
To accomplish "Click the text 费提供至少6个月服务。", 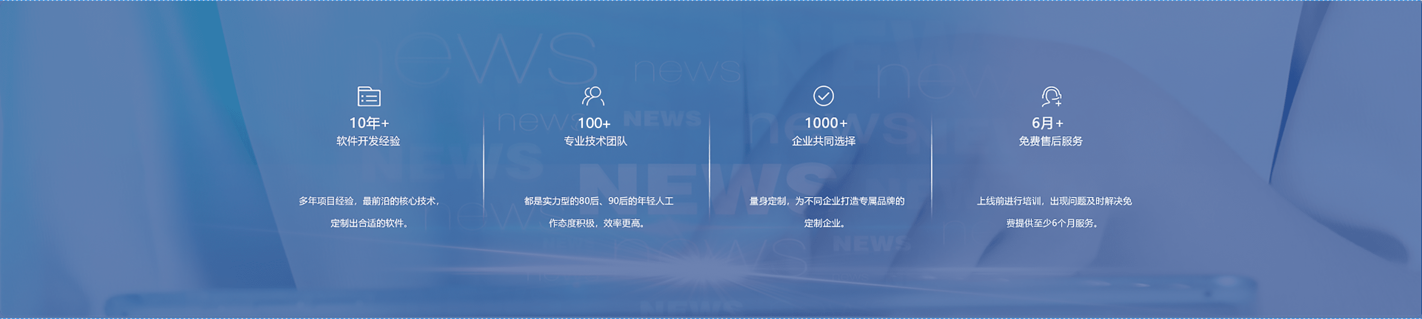I will (x=1053, y=223).
